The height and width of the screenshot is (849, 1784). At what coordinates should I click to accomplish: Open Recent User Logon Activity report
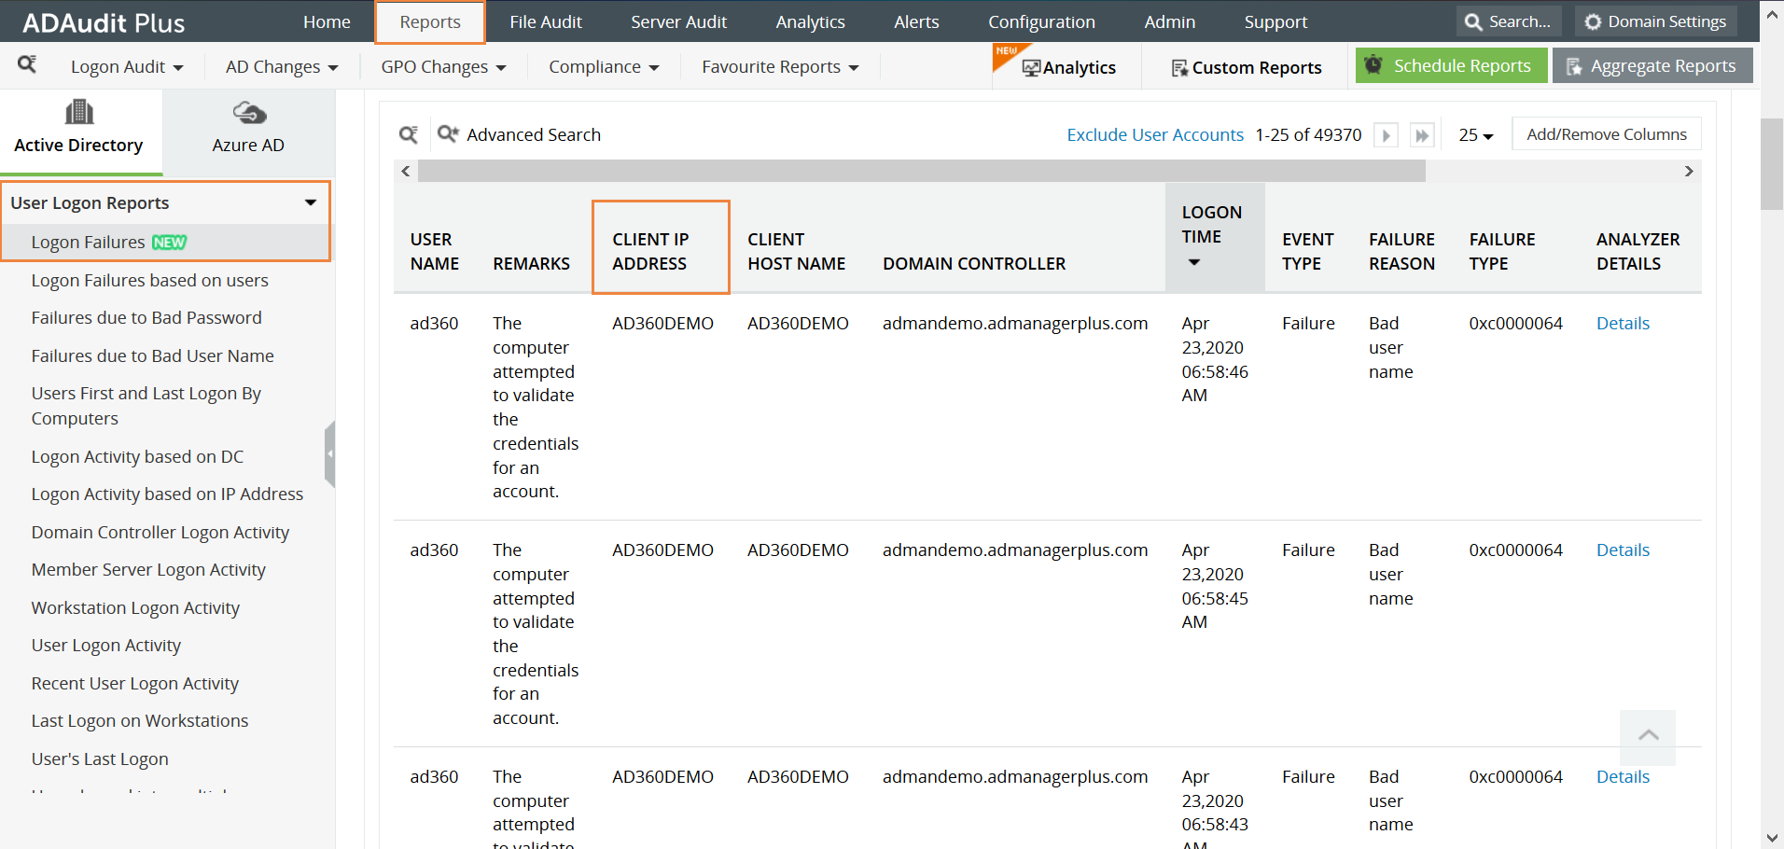pyautogui.click(x=135, y=684)
